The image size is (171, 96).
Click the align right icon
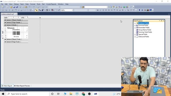(112, 10)
